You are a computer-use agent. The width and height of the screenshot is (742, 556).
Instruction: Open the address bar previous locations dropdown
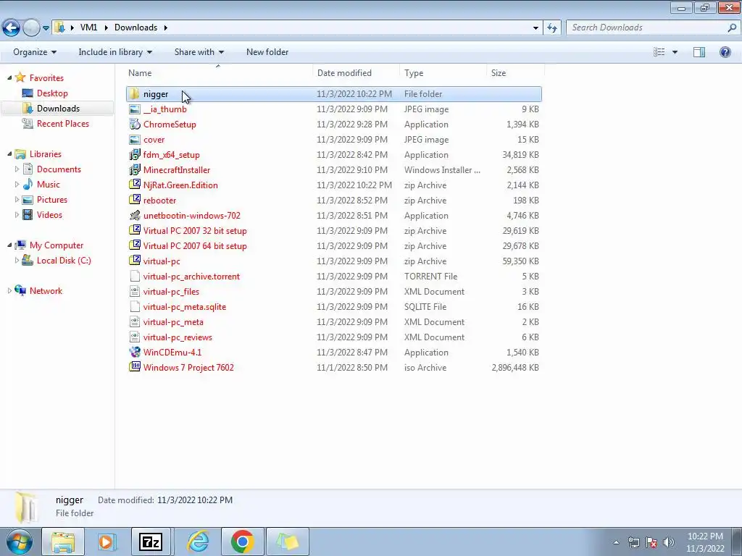[535, 28]
